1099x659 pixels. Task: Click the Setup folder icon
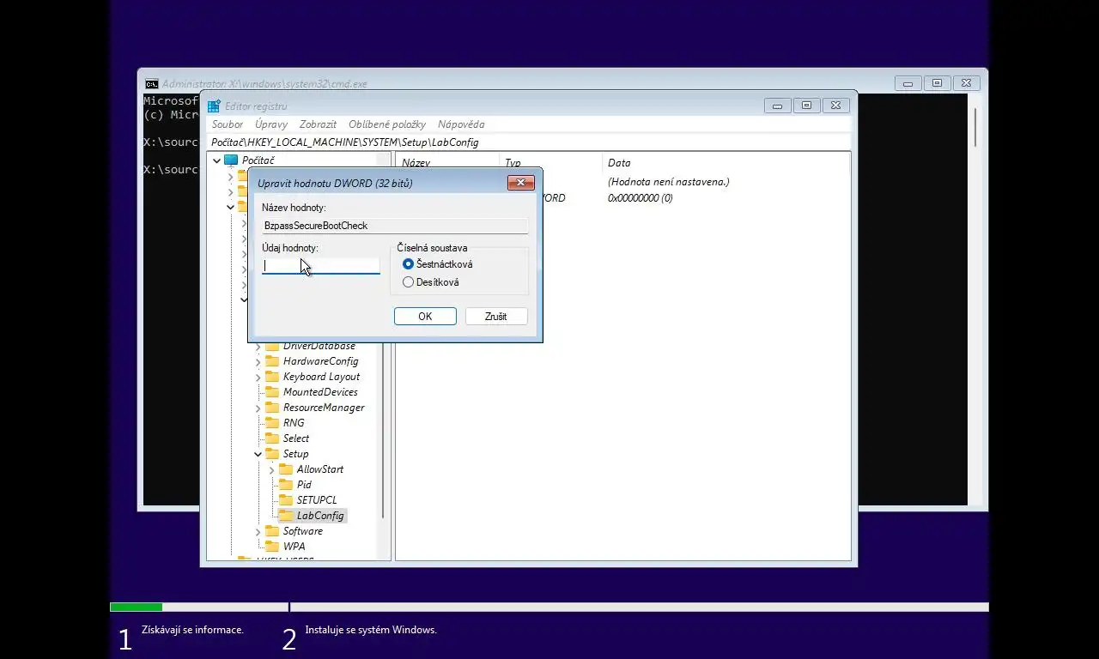[272, 454]
